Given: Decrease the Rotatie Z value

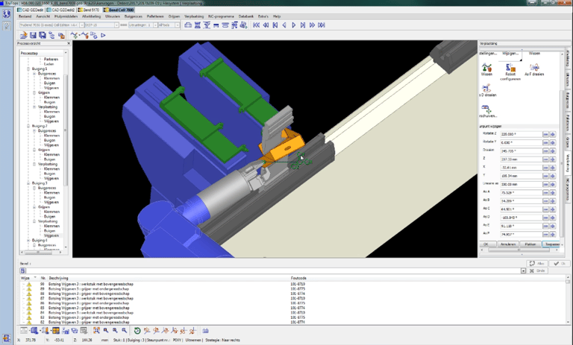Looking at the screenshot, I should point(545,134).
